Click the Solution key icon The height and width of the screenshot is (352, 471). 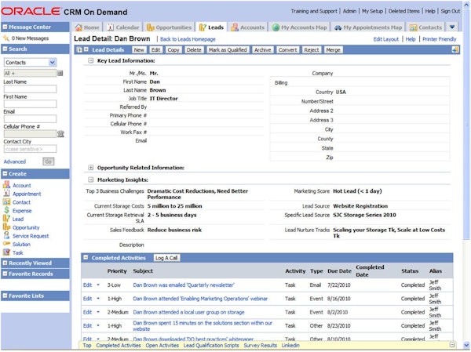point(6,244)
